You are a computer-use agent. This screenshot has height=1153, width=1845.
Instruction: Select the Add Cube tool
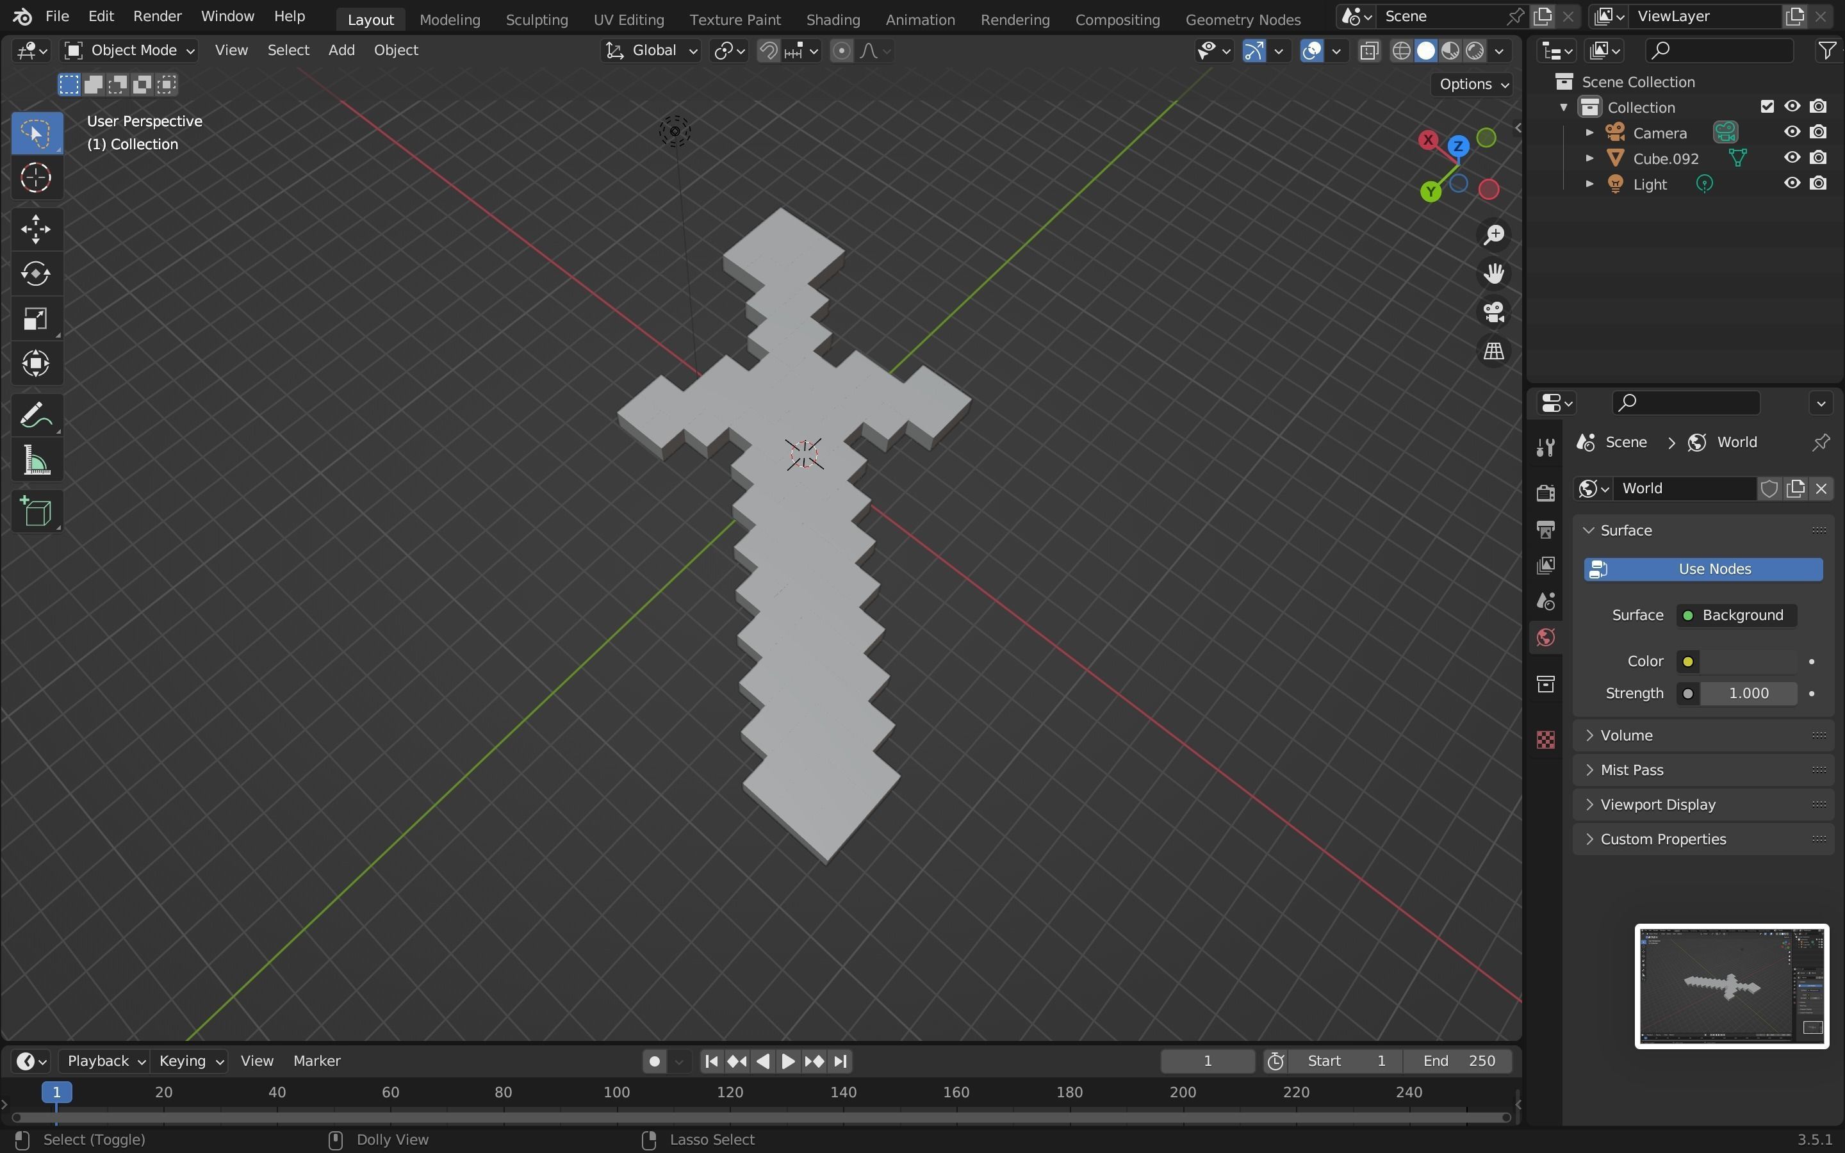coord(36,512)
